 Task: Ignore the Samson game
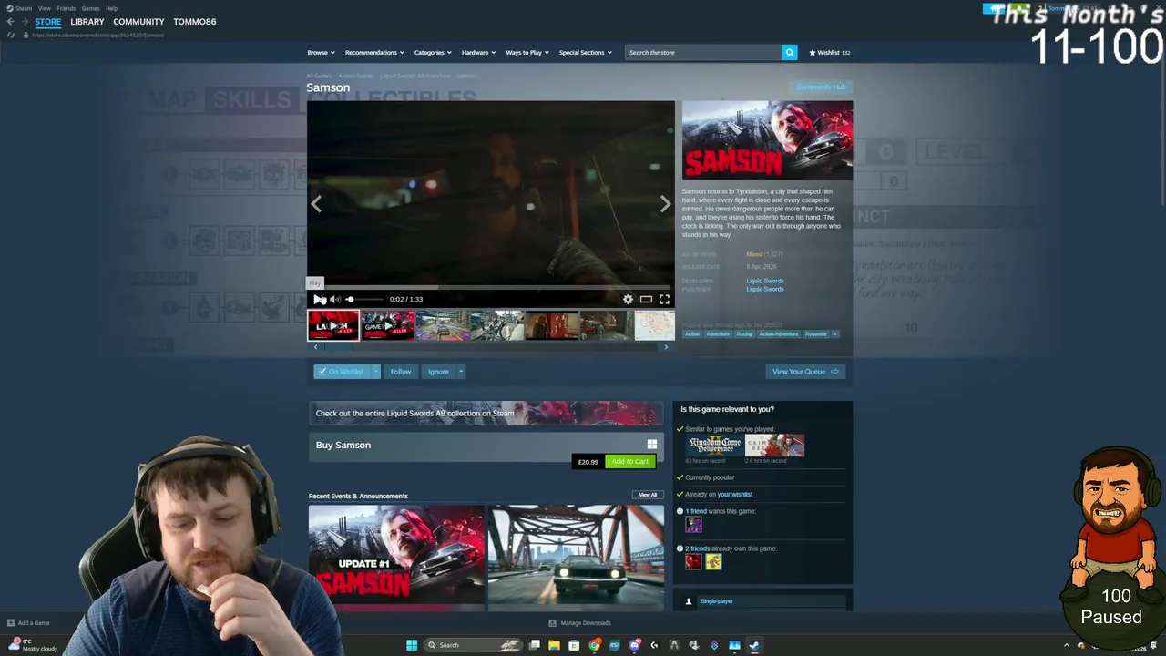tap(438, 372)
